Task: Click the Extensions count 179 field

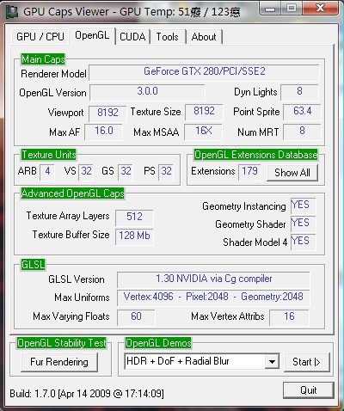Action: pos(249,172)
